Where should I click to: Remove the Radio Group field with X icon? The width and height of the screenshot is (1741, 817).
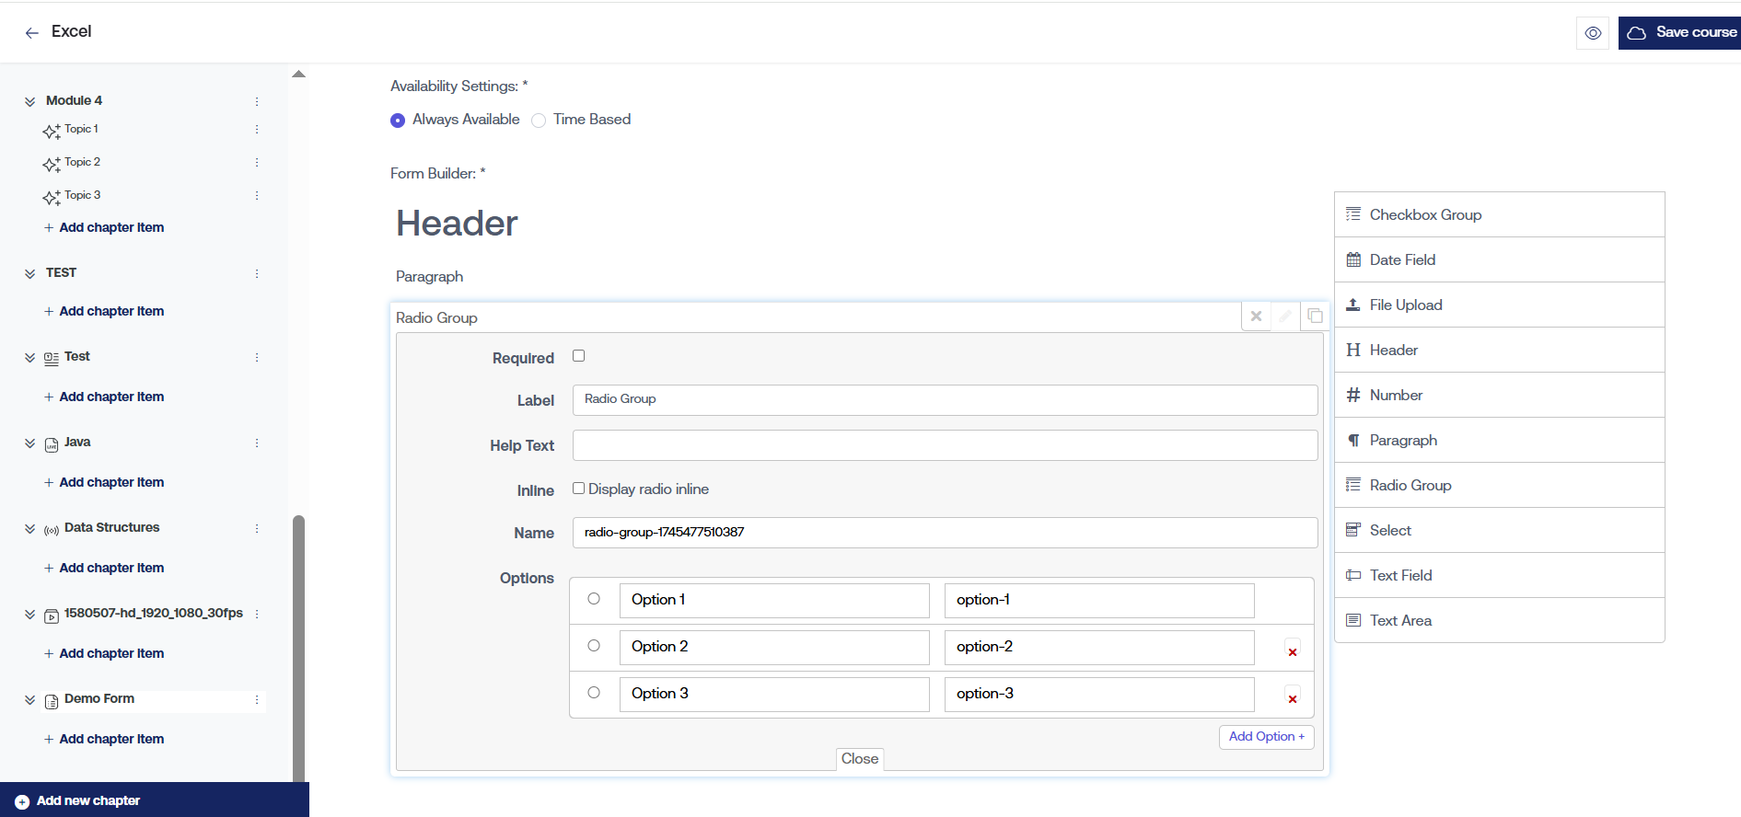pyautogui.click(x=1256, y=316)
